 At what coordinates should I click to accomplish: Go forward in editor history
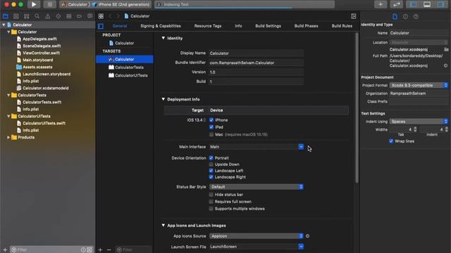click(x=118, y=16)
